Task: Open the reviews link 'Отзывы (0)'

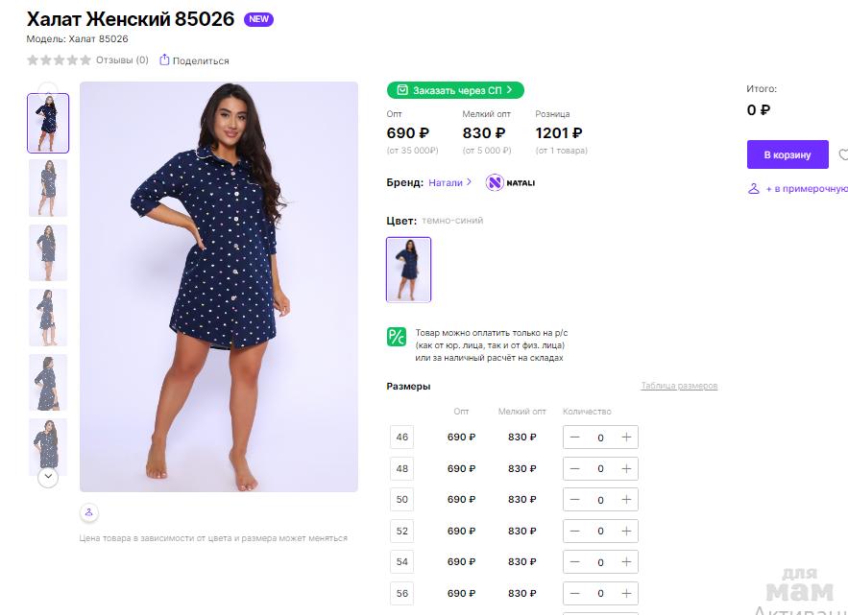Action: tap(122, 60)
